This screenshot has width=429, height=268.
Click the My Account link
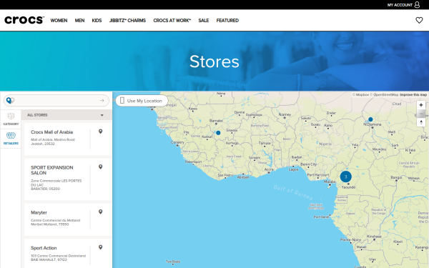click(400, 5)
